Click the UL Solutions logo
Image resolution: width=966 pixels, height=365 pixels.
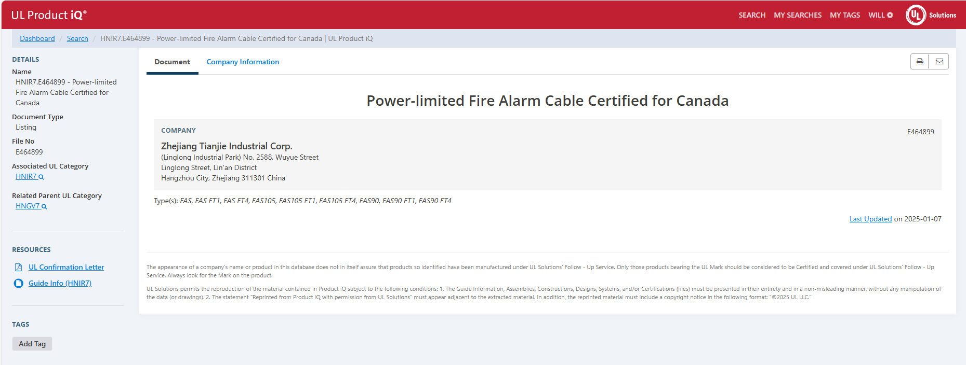pyautogui.click(x=930, y=15)
